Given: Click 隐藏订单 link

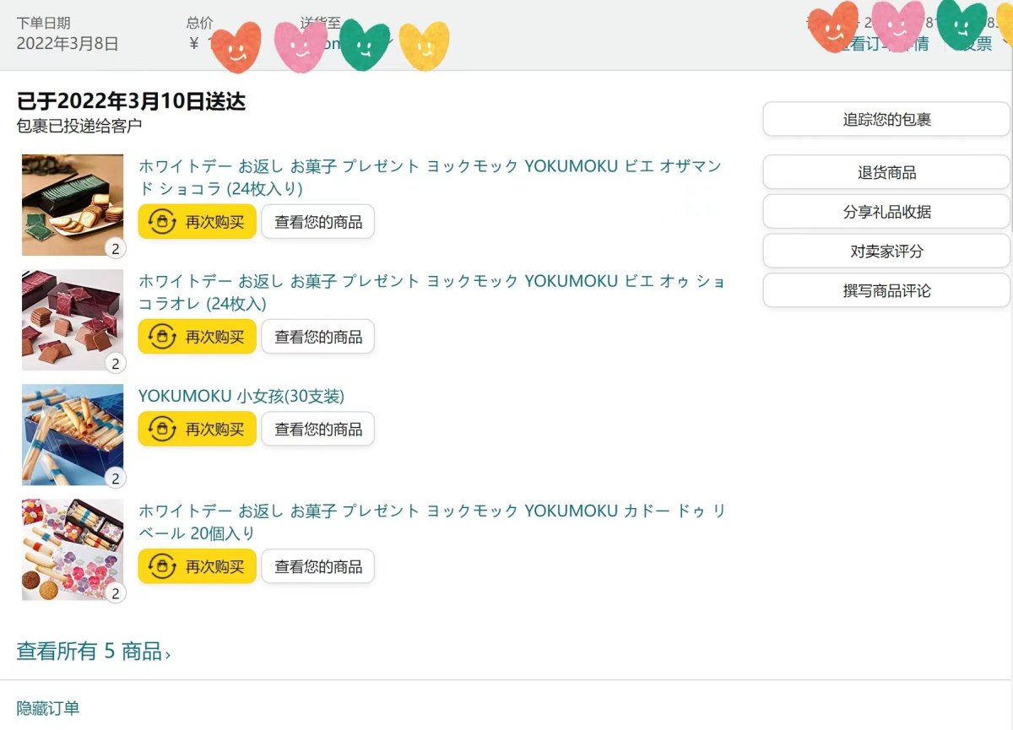Looking at the screenshot, I should coord(48,708).
